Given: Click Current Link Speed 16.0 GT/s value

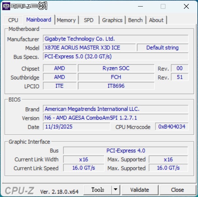Looking at the screenshot, I should pos(84,168).
